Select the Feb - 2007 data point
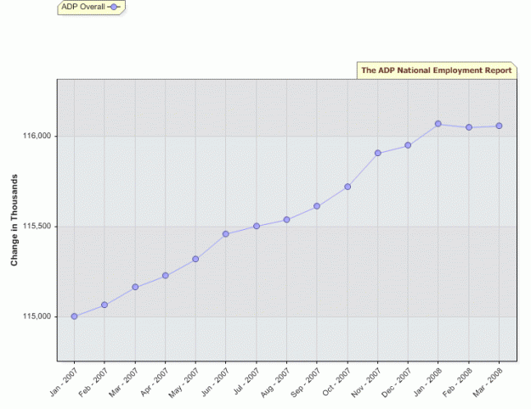This screenshot has width=531, height=409. 105,305
